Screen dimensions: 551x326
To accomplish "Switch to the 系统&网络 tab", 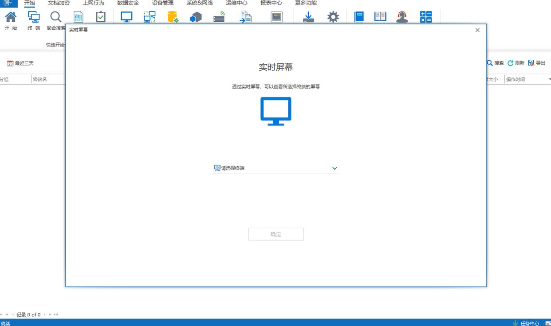I will pyautogui.click(x=200, y=3).
